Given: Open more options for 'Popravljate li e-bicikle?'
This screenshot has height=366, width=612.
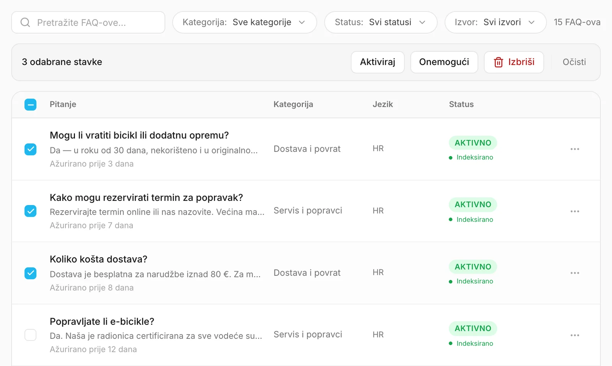Looking at the screenshot, I should click(575, 335).
